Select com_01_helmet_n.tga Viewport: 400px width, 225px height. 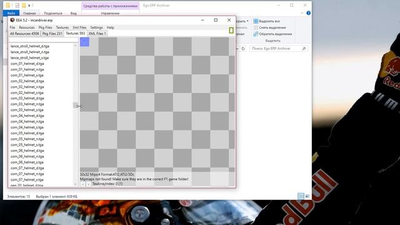pyautogui.click(x=27, y=69)
